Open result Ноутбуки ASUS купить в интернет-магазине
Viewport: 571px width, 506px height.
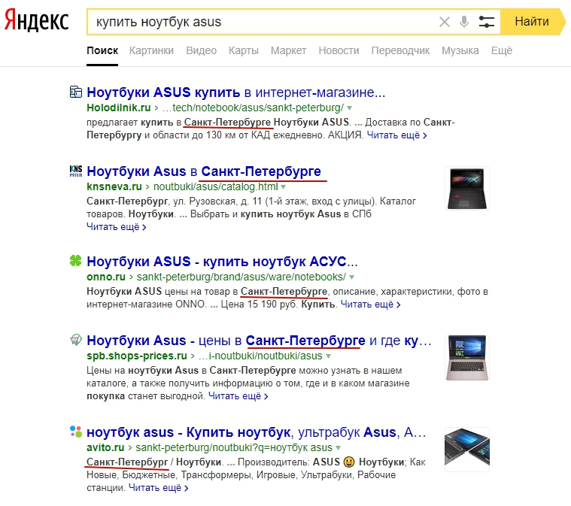[236, 92]
